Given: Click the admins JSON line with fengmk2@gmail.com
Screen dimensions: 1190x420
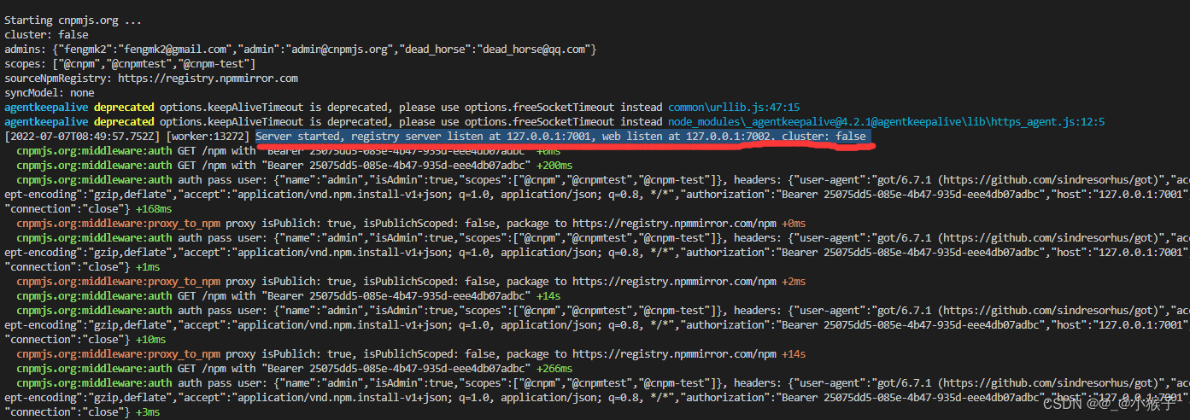Looking at the screenshot, I should click(300, 50).
